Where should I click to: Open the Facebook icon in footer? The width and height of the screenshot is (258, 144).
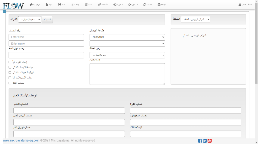coord(200,140)
